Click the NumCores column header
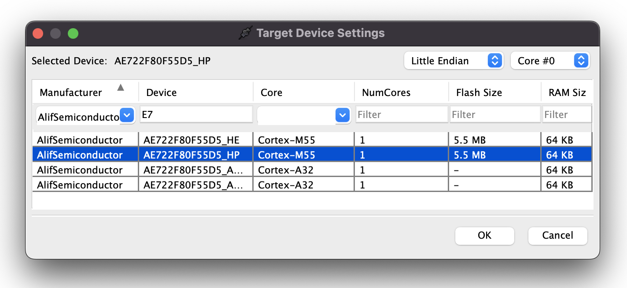This screenshot has width=627, height=288. pos(386,92)
